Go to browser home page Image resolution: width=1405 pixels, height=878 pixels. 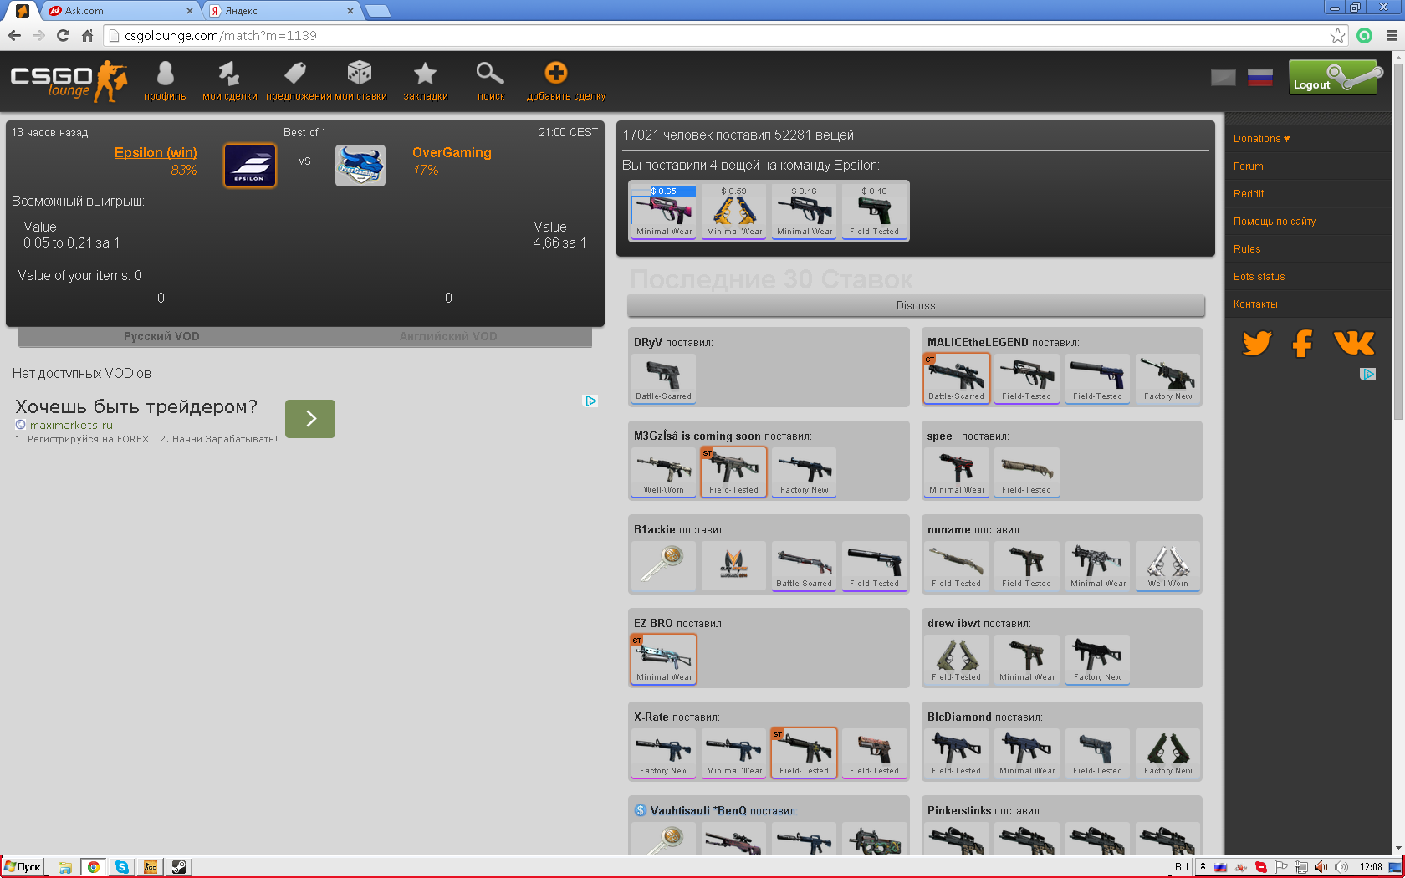coord(87,36)
